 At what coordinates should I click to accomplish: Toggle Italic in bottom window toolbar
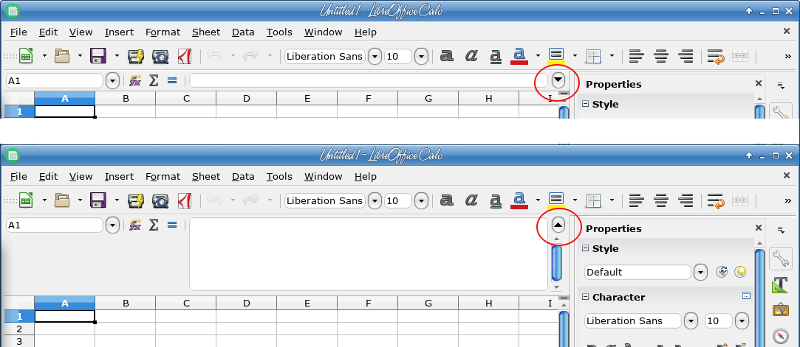(x=471, y=200)
